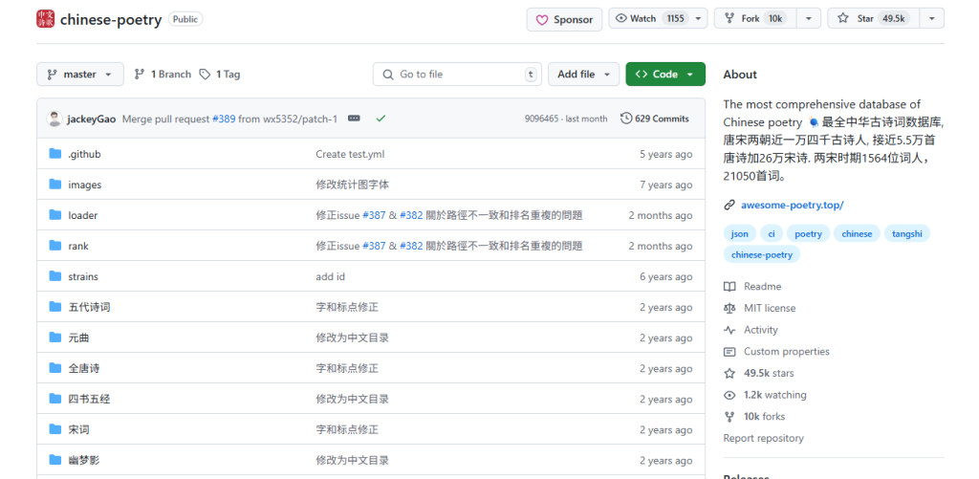Open the 宋词 folder
The image size is (979, 479).
(x=78, y=429)
